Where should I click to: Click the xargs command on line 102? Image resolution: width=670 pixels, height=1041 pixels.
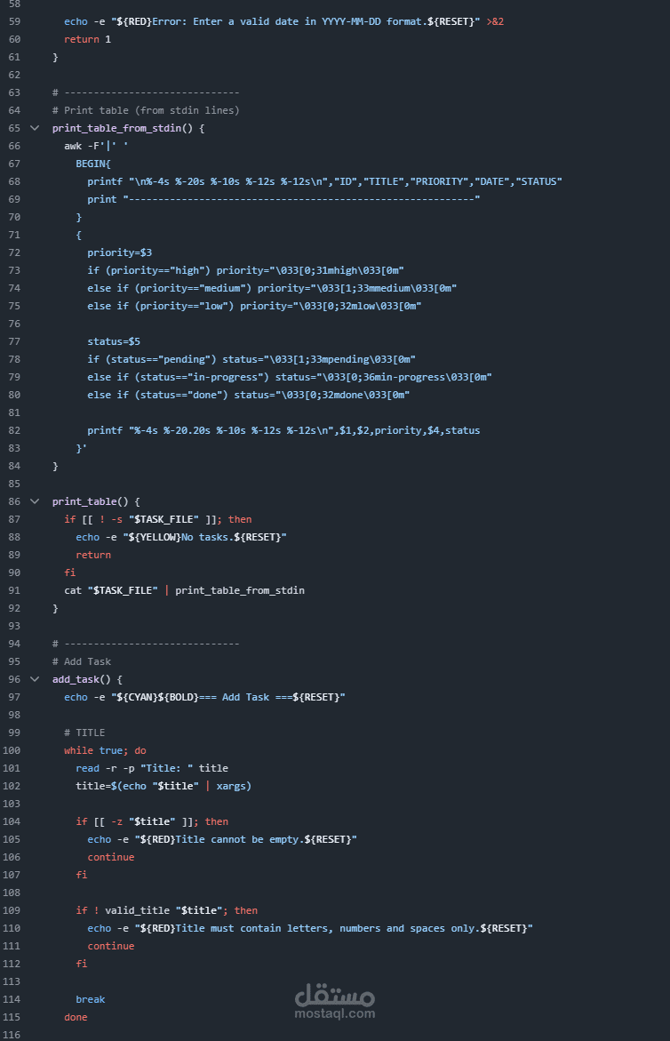(234, 786)
